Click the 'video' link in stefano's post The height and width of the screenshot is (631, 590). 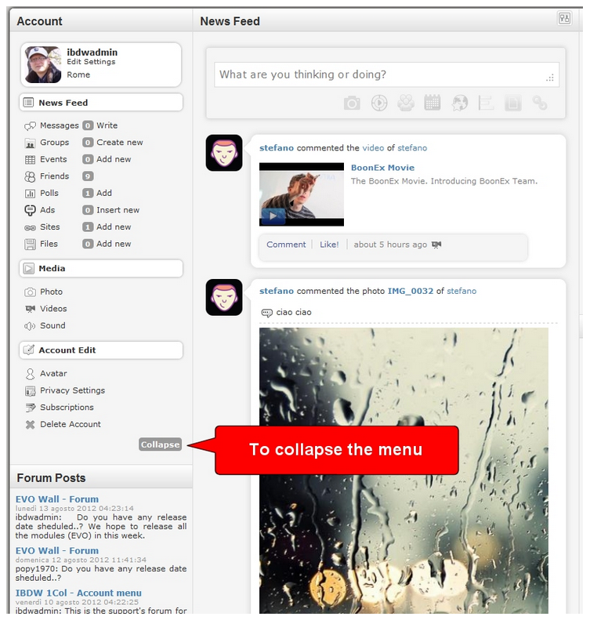click(373, 148)
